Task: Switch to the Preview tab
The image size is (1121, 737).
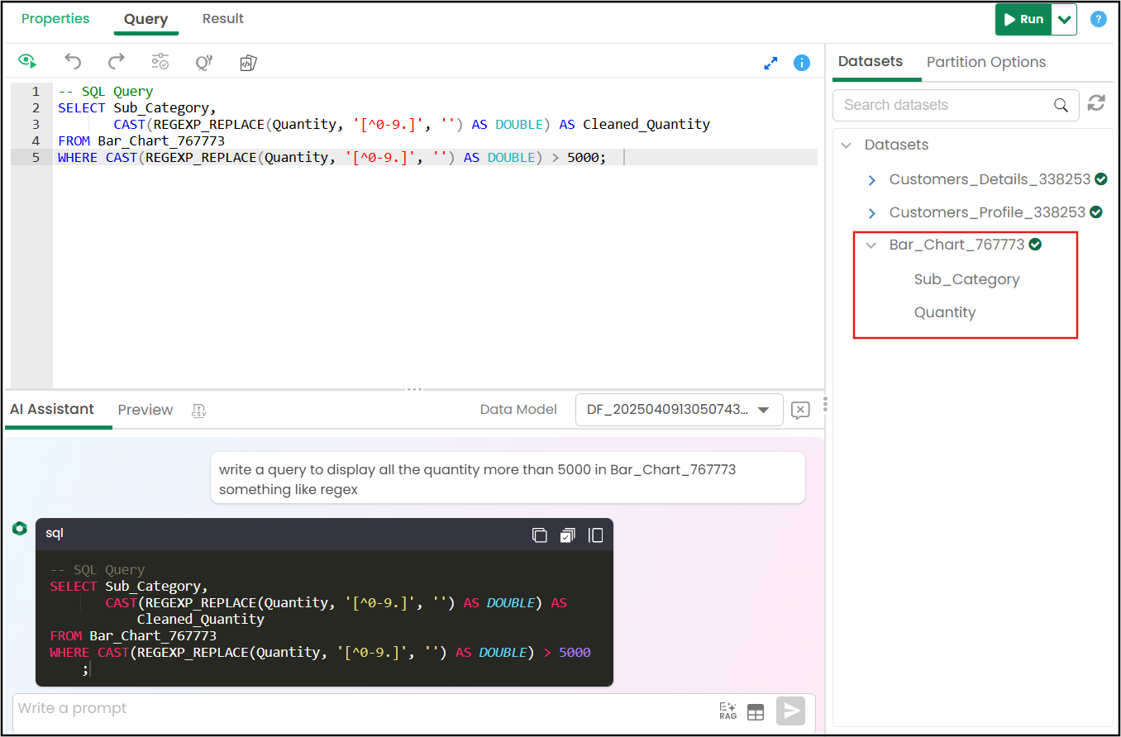Action: 145,410
